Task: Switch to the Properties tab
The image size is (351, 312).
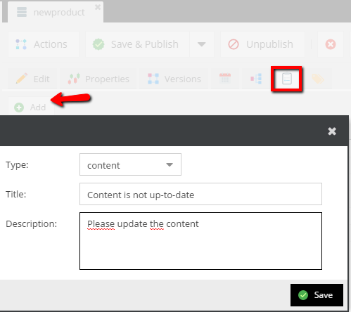Action: point(98,79)
